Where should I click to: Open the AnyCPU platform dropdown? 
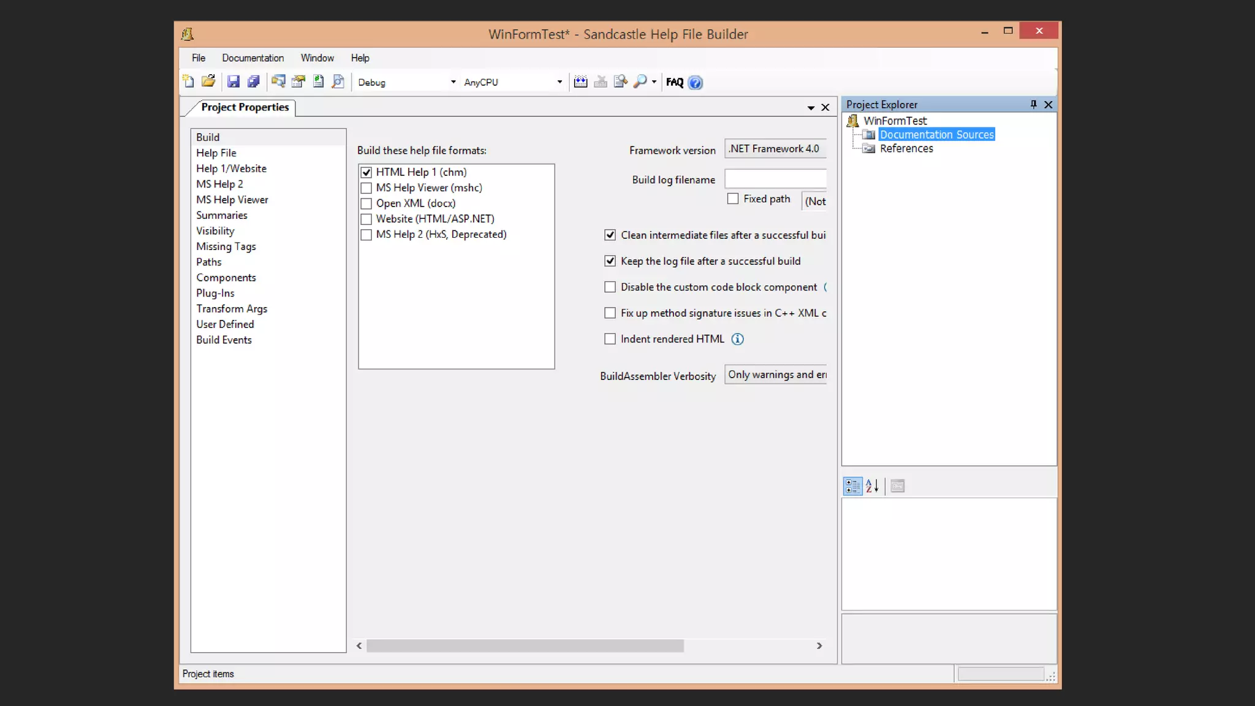click(x=559, y=82)
